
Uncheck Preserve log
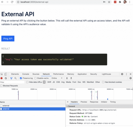click(x=21, y=78)
